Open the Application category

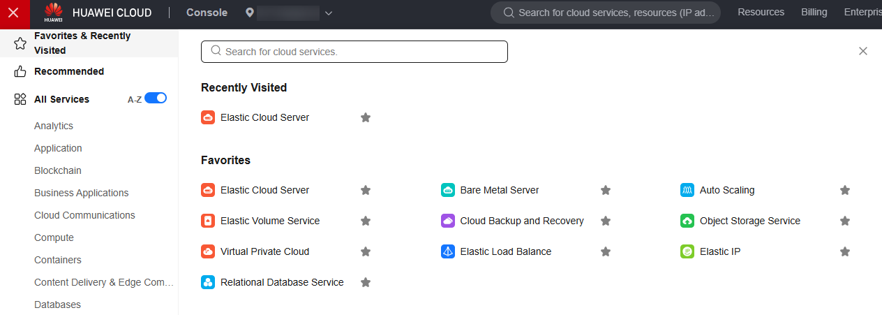[x=58, y=148]
